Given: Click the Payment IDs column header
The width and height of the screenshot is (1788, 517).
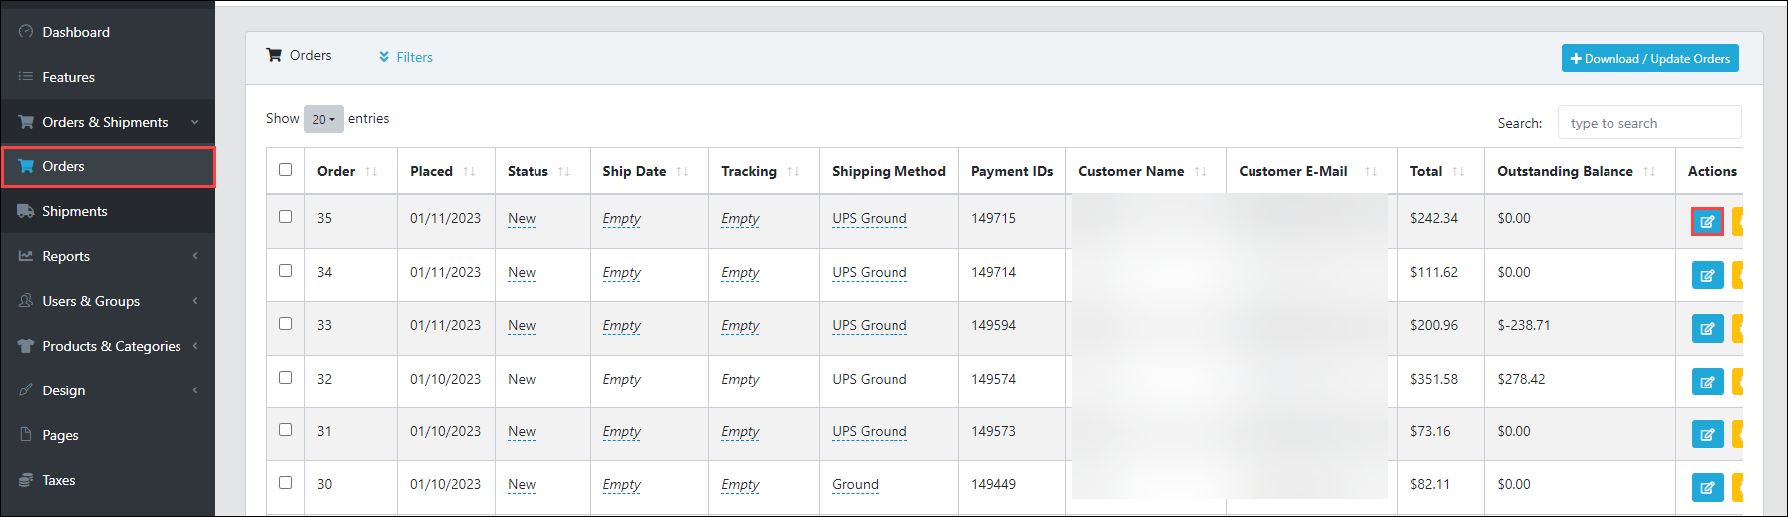Looking at the screenshot, I should (1012, 171).
